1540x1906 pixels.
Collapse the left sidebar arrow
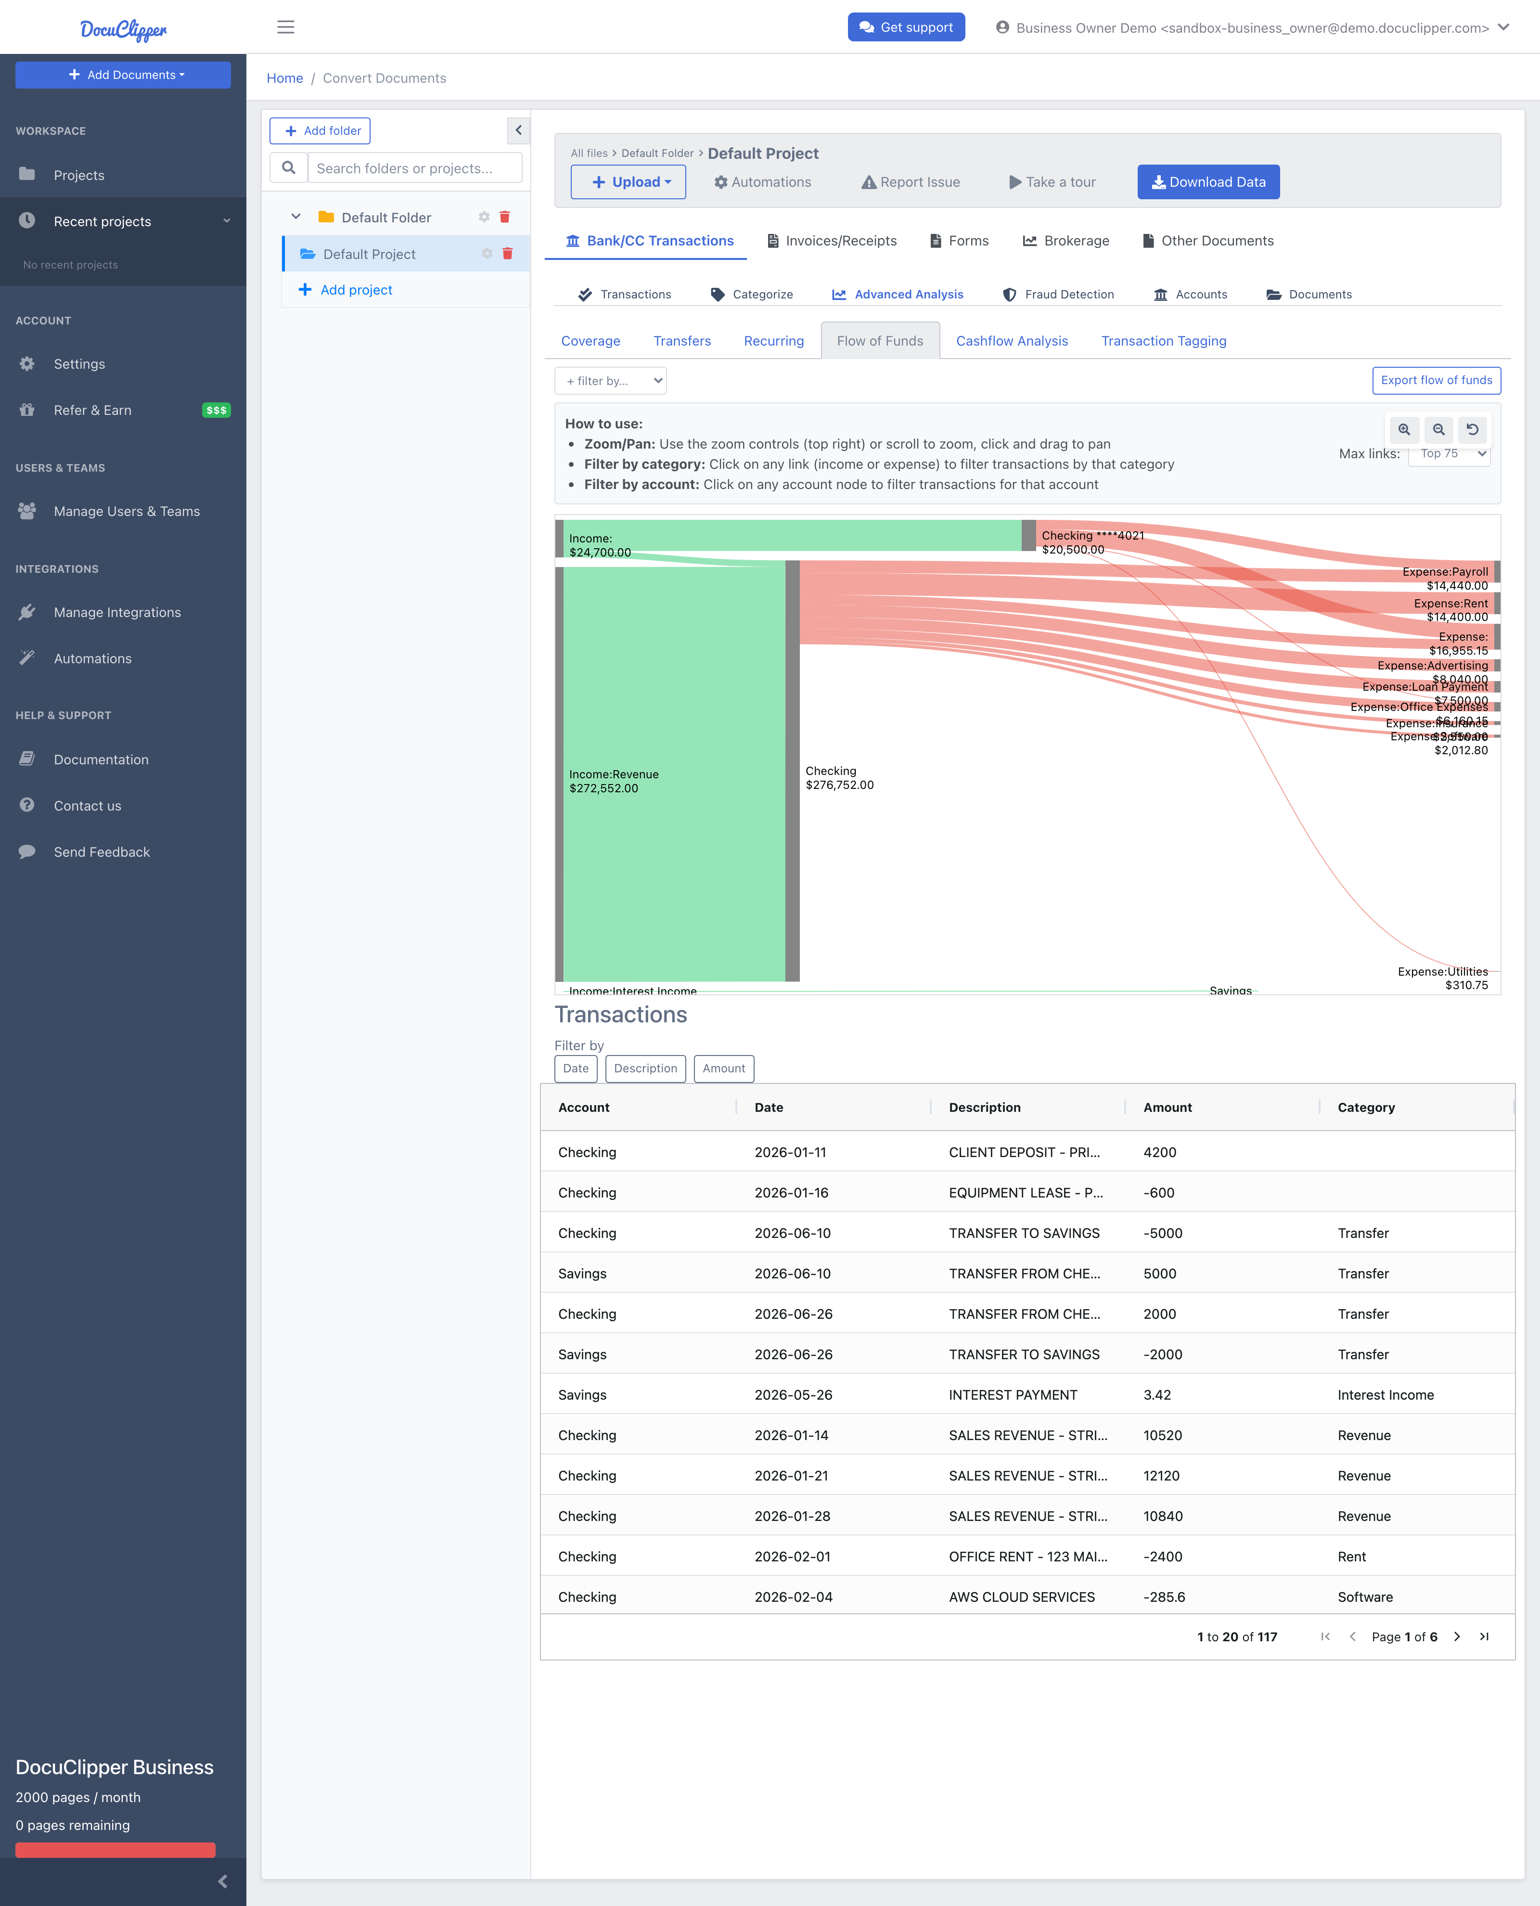click(x=223, y=1881)
